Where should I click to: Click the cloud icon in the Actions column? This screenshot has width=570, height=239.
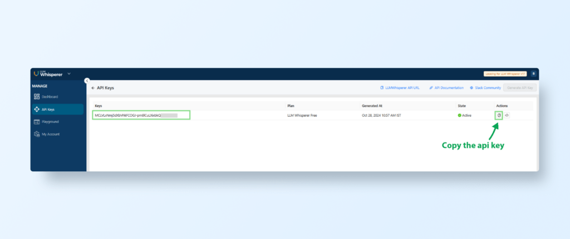508,115
